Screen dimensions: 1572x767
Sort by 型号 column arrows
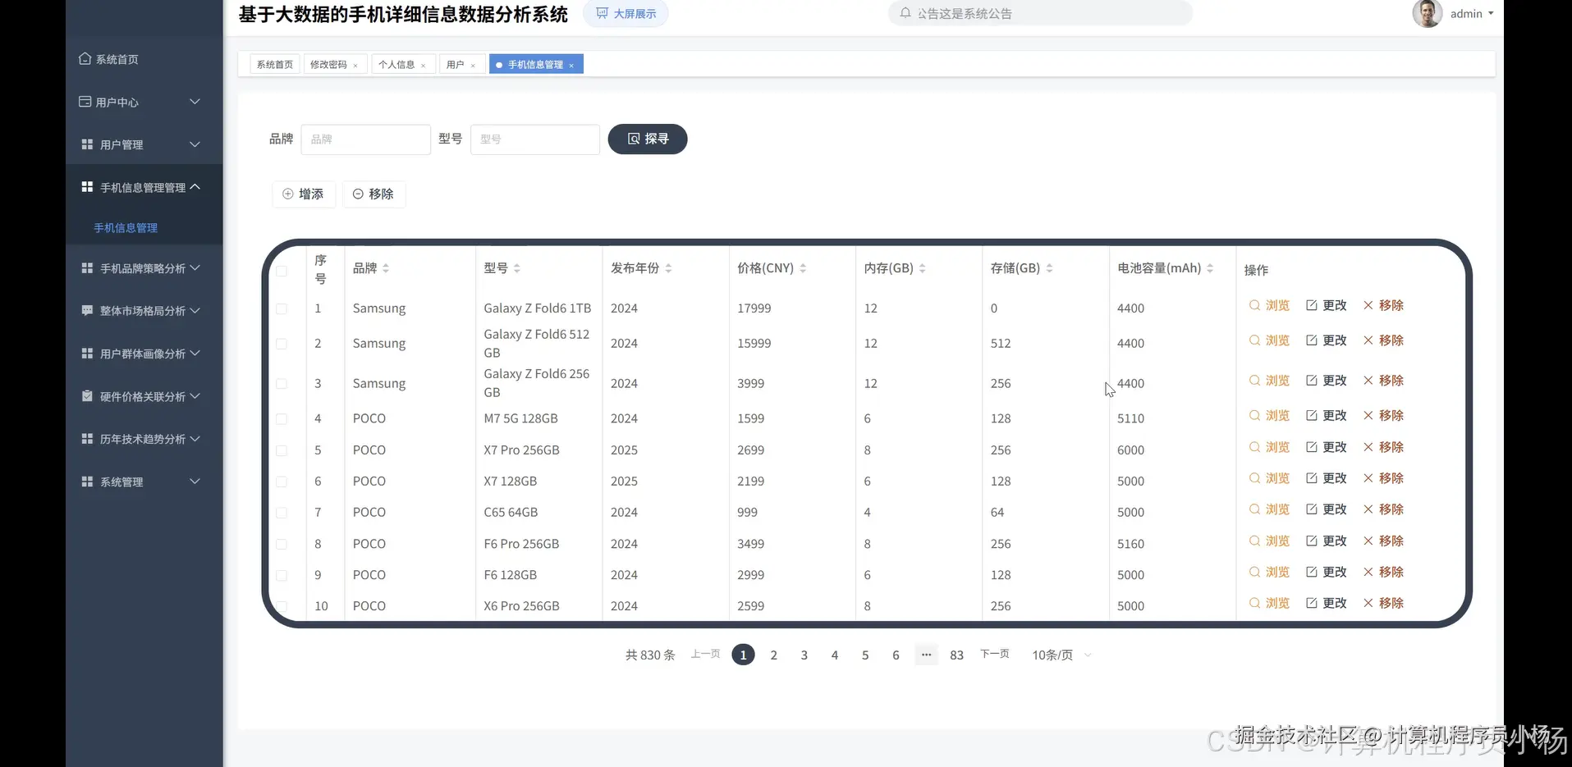(517, 268)
